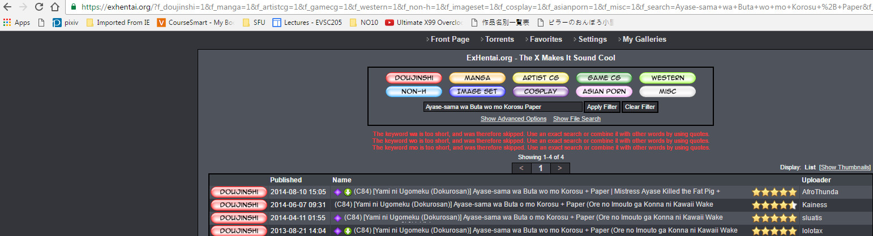Screen dimensions: 873x236
Task: Open the Apps grid in bookmarks bar
Action: point(16,23)
